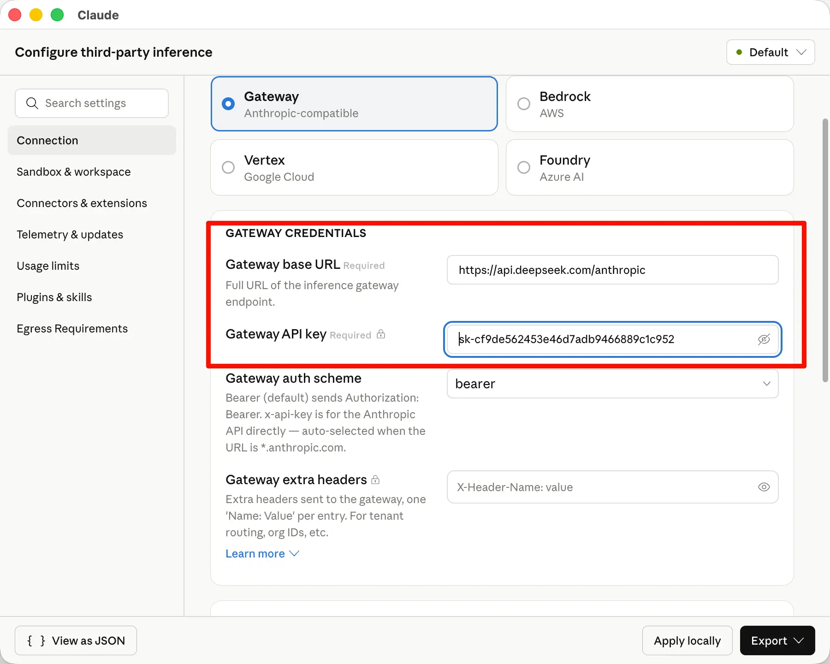Select the Gateway Anthropic-compatible radio option
The width and height of the screenshot is (830, 664).
[x=228, y=104]
